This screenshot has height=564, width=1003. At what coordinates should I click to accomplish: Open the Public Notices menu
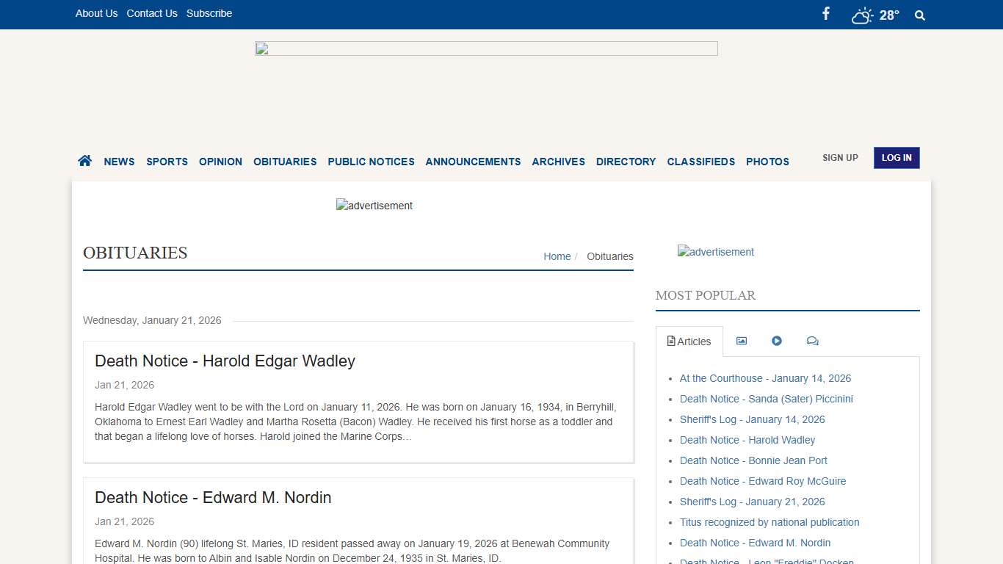(x=371, y=162)
